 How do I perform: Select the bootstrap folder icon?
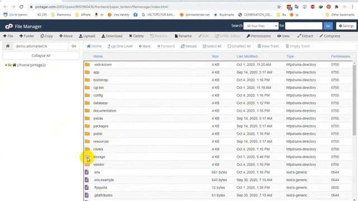[x=87, y=80]
